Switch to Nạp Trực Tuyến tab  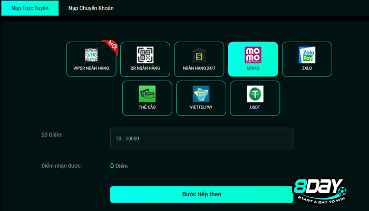click(30, 8)
